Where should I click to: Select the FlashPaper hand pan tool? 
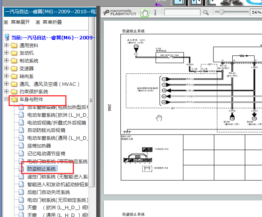145,12
